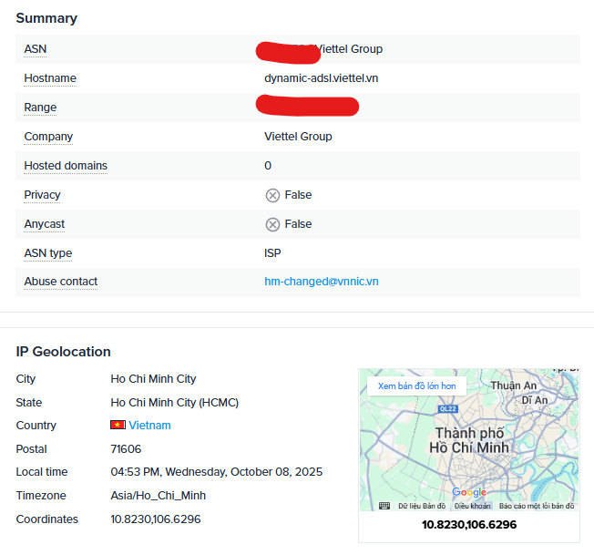Select Company value Viettel Group
The image size is (594, 555).
[298, 137]
